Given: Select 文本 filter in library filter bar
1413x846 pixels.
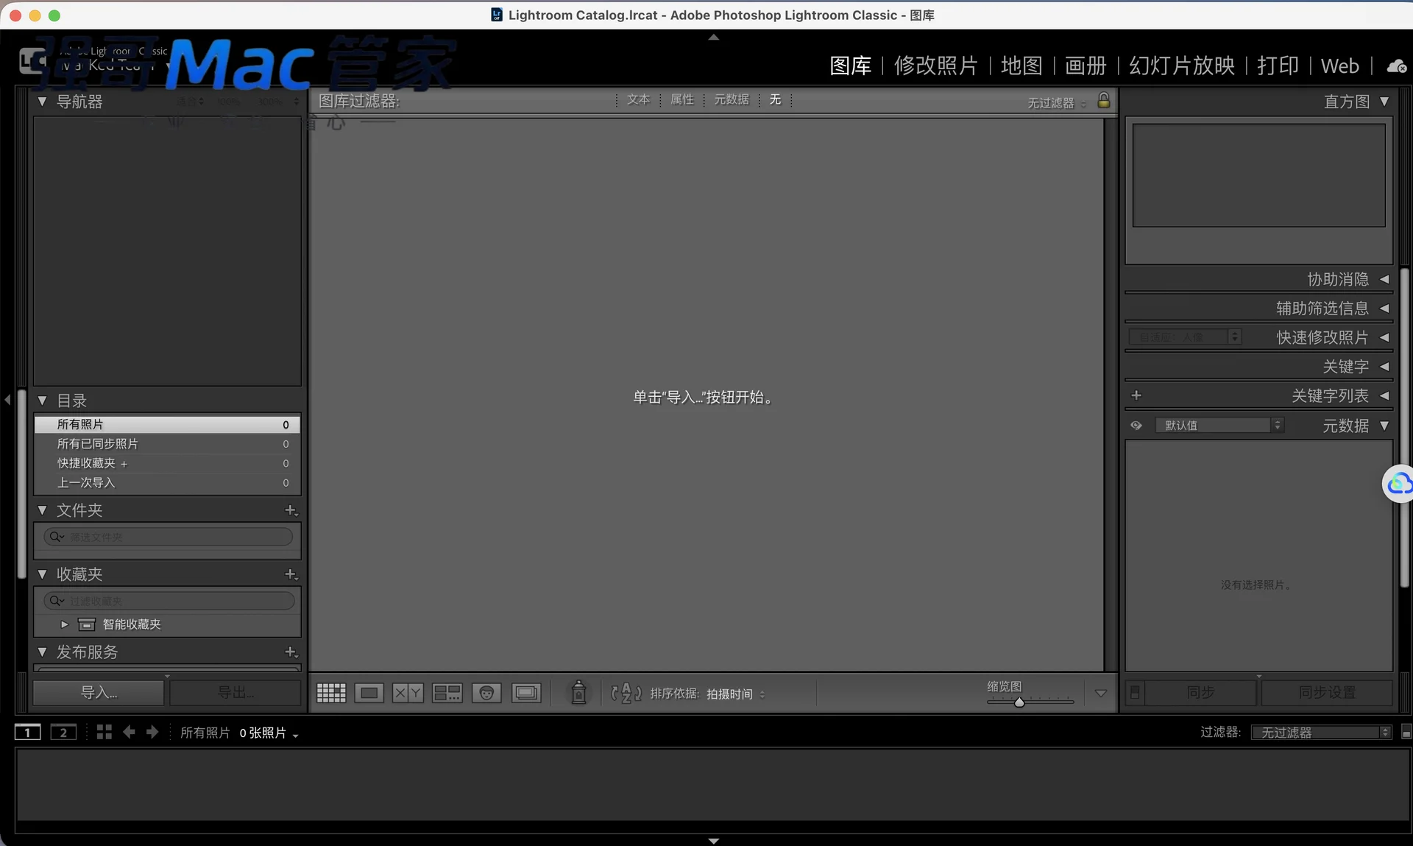Looking at the screenshot, I should [x=638, y=99].
